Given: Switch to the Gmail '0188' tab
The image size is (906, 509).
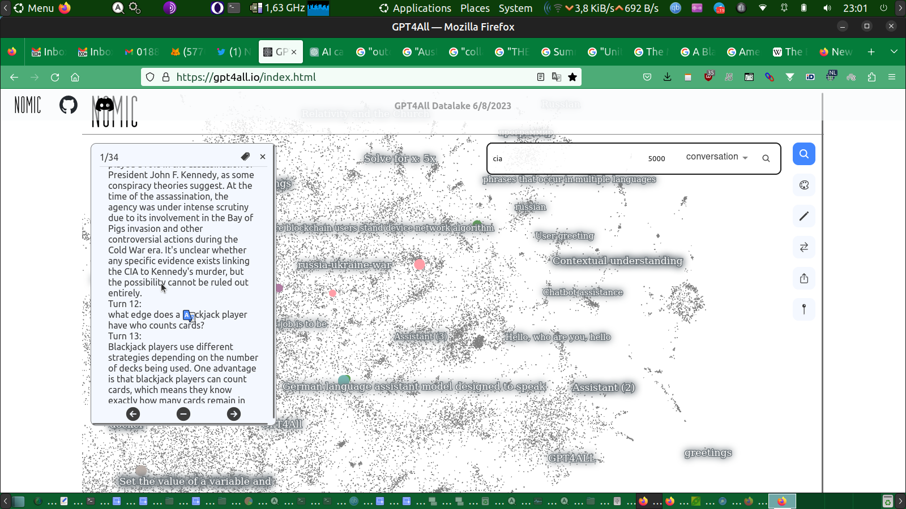Looking at the screenshot, I should click(x=141, y=51).
